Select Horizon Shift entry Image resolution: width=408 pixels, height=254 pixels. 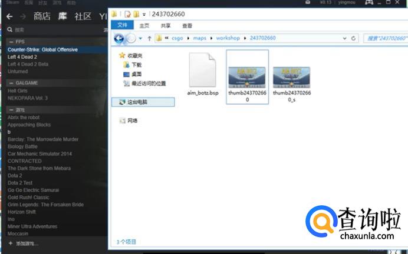[22, 212]
